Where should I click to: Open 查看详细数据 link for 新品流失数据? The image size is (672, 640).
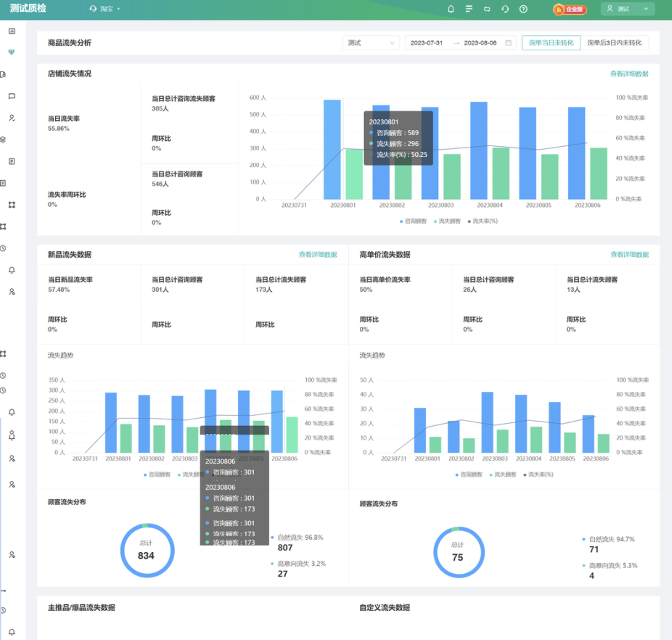pyautogui.click(x=318, y=255)
